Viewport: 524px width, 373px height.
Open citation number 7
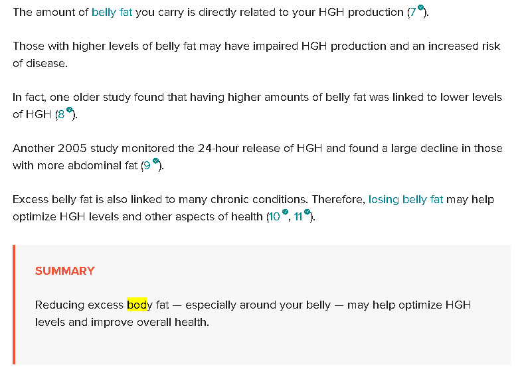point(412,13)
